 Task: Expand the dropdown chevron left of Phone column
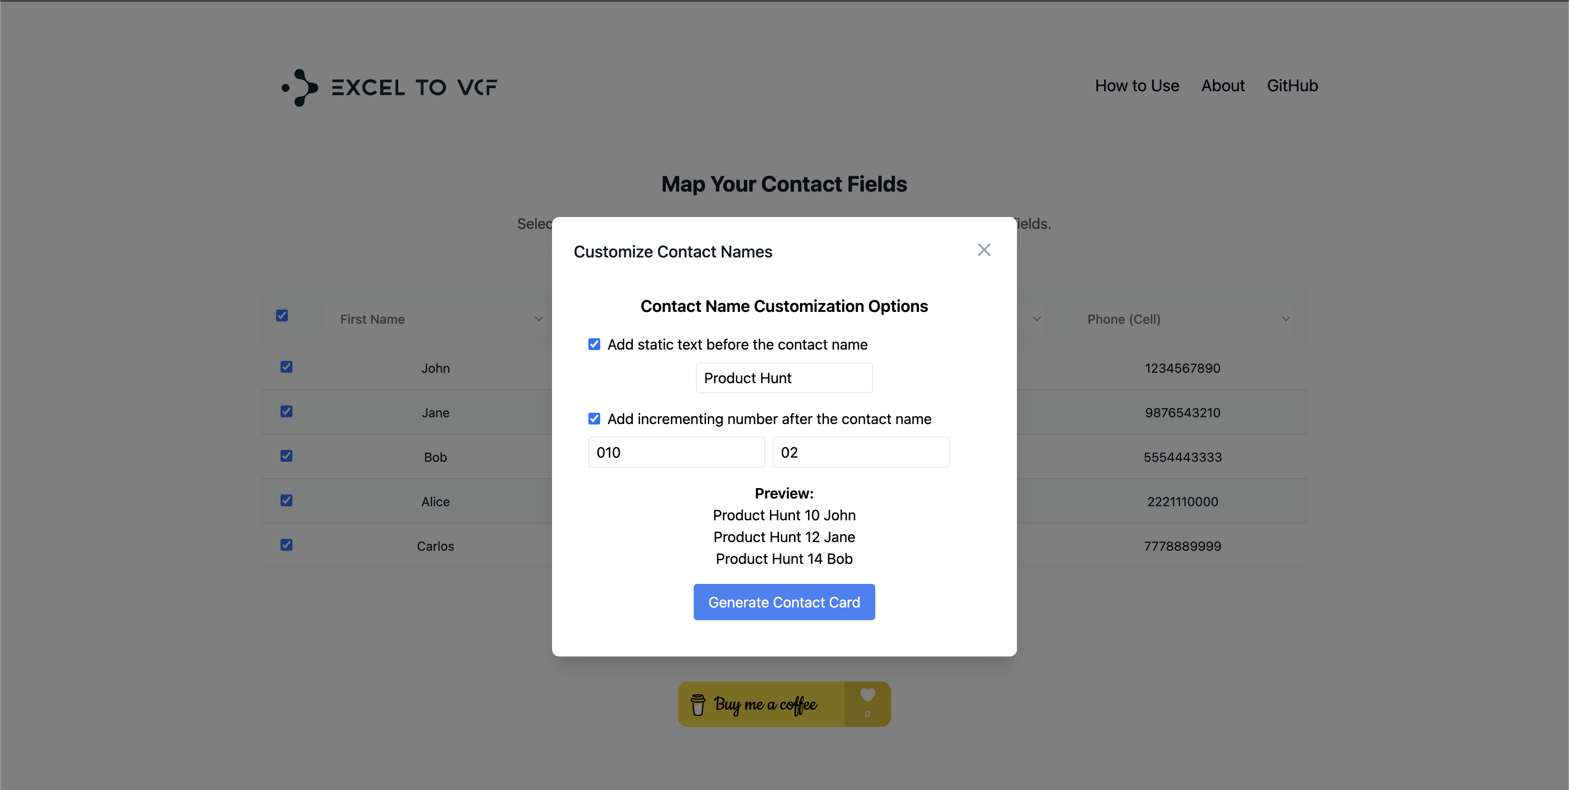[x=1036, y=319]
